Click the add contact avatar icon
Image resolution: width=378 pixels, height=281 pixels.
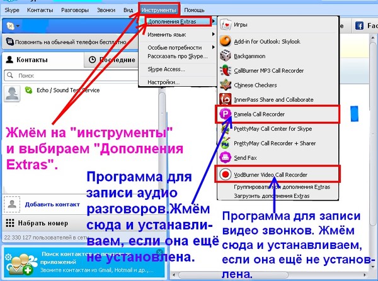click(12, 204)
